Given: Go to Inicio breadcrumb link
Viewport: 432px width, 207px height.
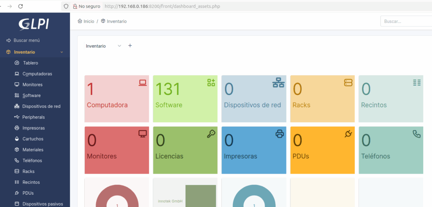Looking at the screenshot, I should pos(86,21).
